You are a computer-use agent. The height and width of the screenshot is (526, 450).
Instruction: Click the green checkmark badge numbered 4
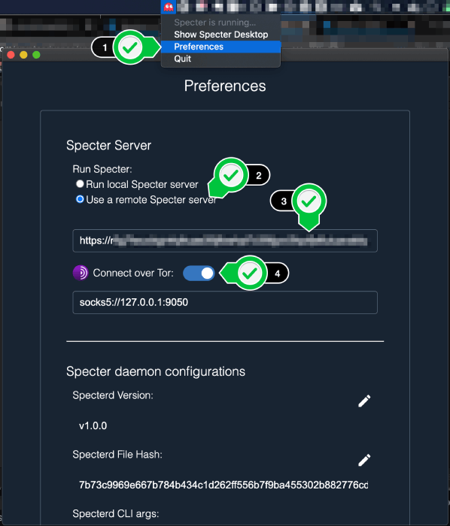coord(250,274)
